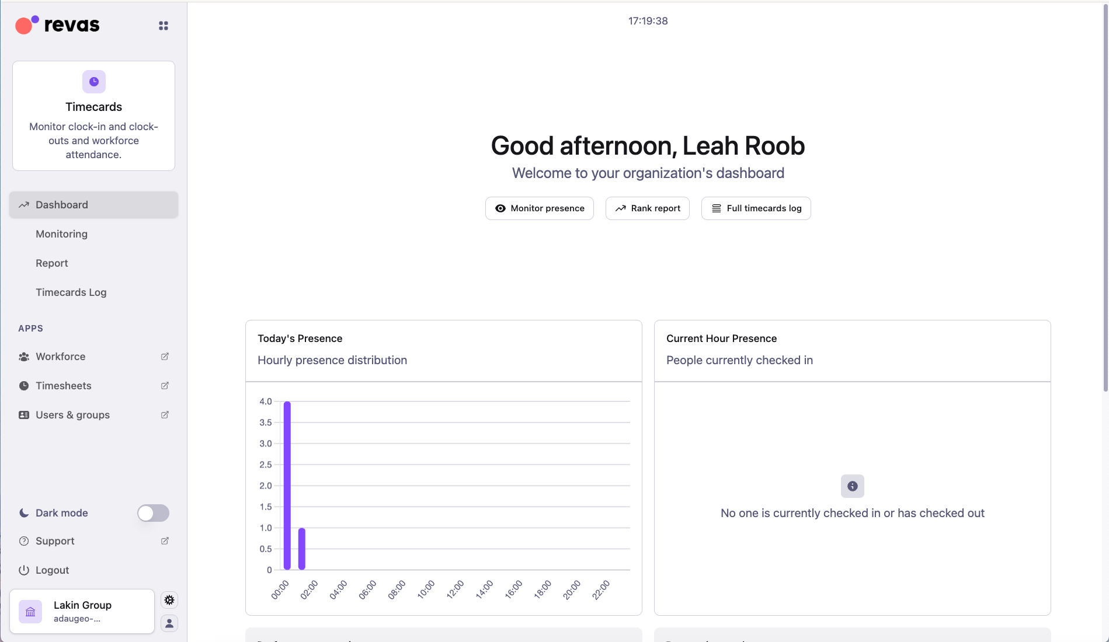
Task: Click the tall 00:00 bar in Today's Presence
Action: pyautogui.click(x=287, y=484)
